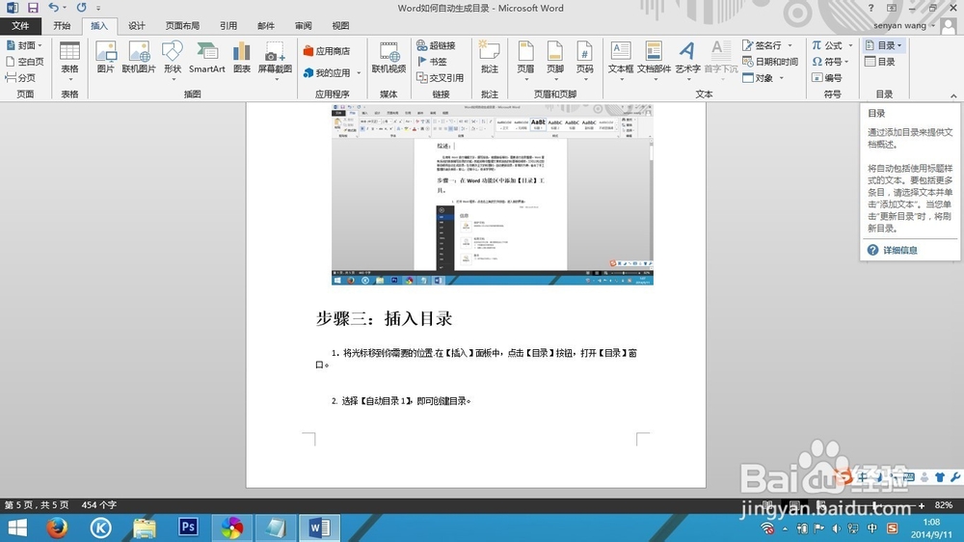
Task: Switch to the References (引用) tab
Action: click(228, 26)
